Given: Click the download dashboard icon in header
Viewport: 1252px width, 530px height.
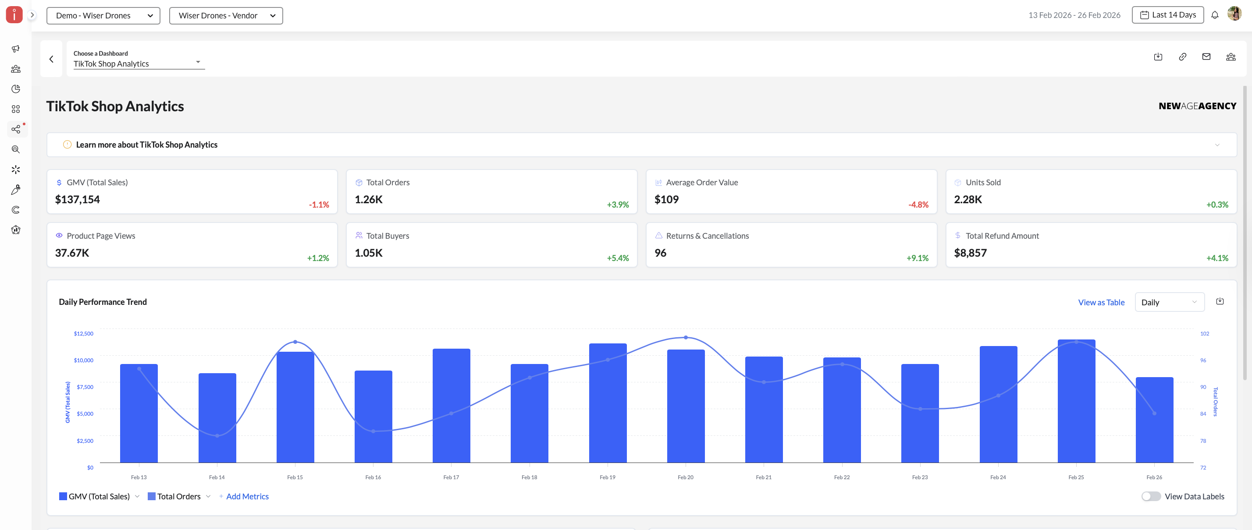Looking at the screenshot, I should pos(1158,57).
